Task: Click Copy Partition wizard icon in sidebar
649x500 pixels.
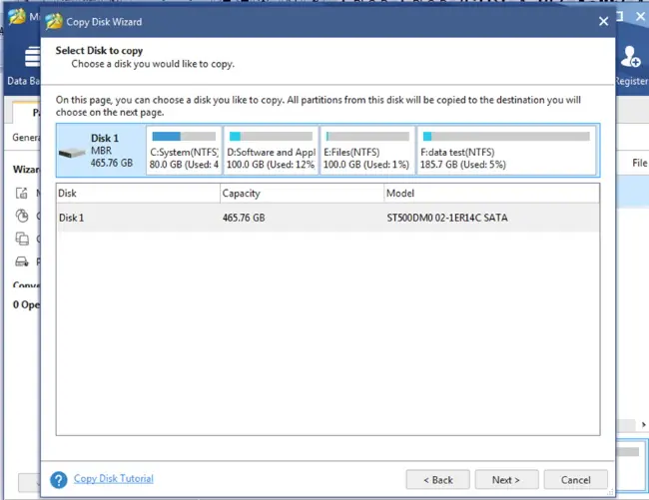Action: (22, 216)
